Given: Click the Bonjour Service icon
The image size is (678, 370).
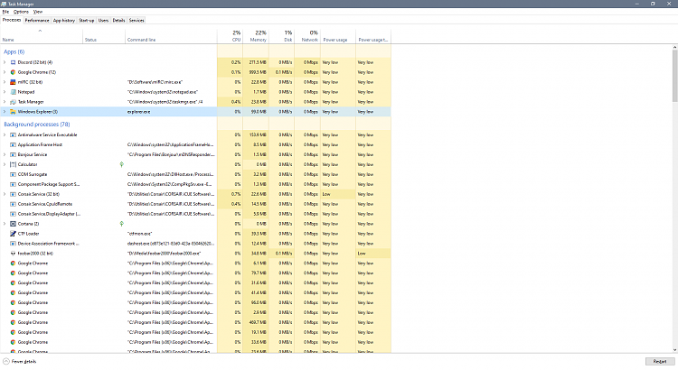Looking at the screenshot, I should (x=13, y=154).
